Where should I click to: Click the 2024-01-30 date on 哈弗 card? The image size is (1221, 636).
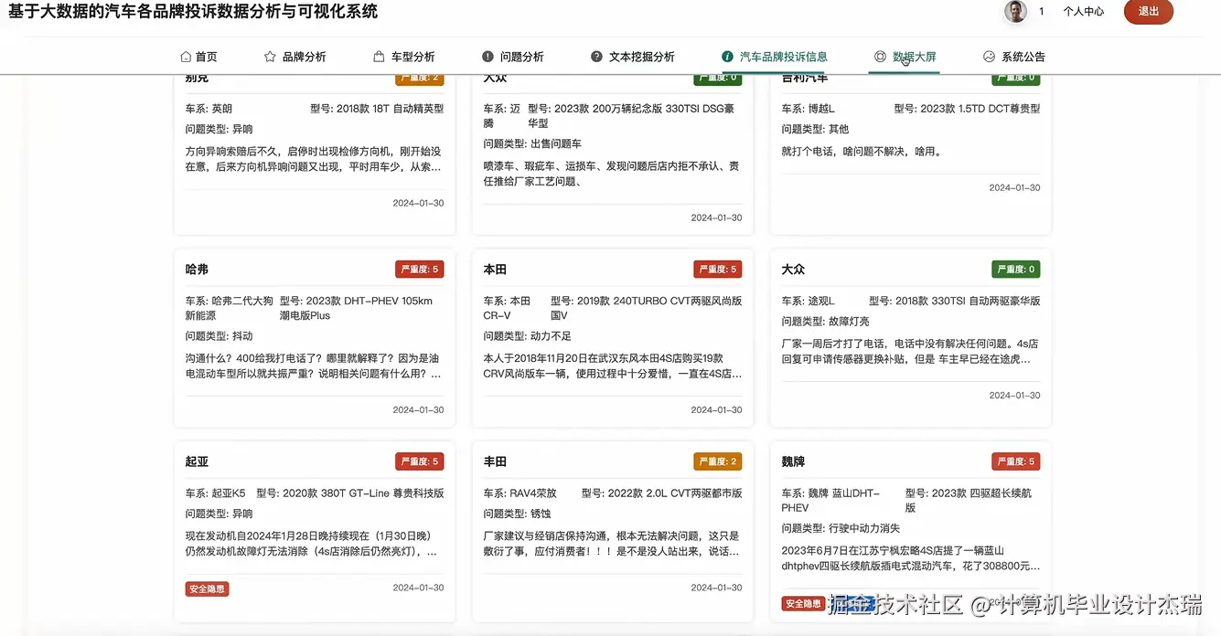[418, 409]
